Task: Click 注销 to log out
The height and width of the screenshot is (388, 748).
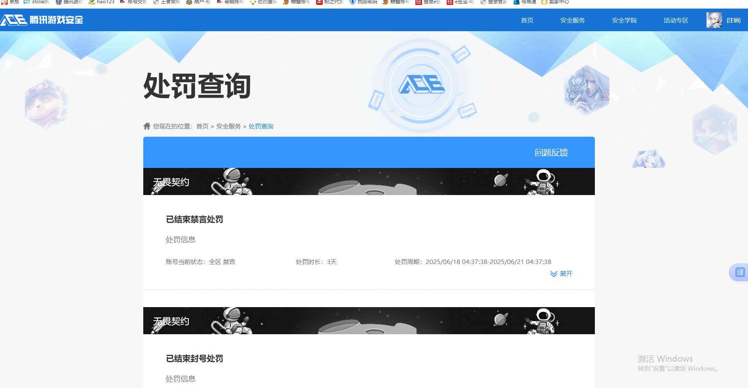Action: (734, 20)
